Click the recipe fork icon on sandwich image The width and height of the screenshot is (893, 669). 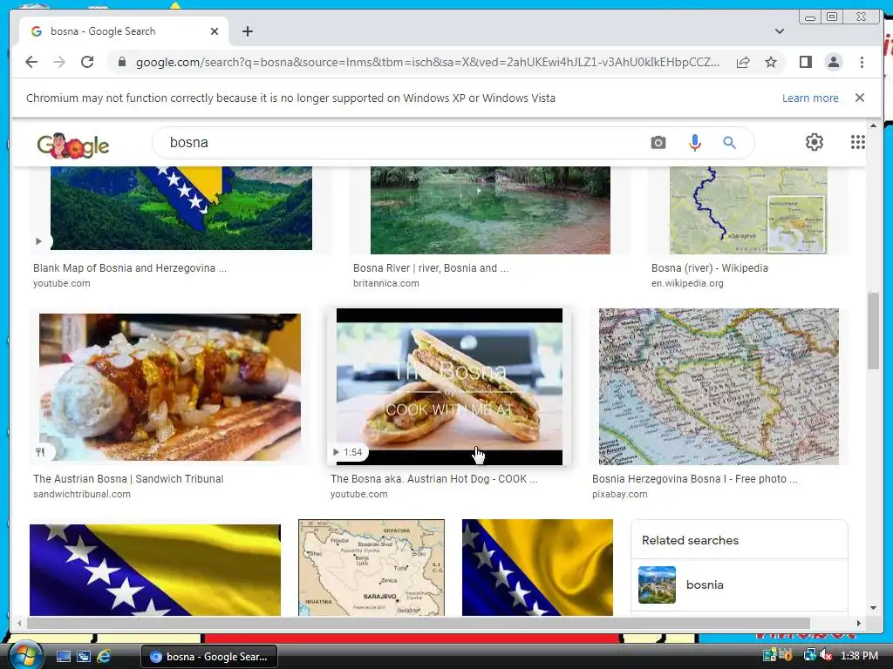40,452
